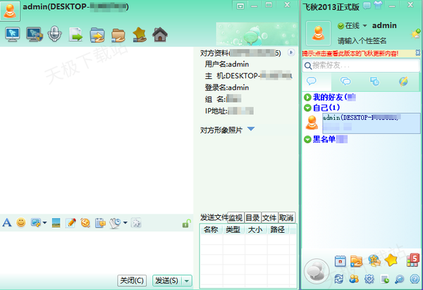Open the smiley emoticon picker
Image resolution: width=423 pixels, height=290 pixels.
coord(21,222)
